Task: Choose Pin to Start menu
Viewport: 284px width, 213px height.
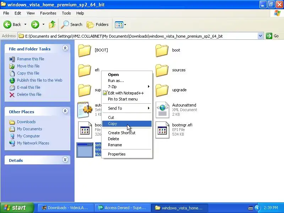Action: (127, 99)
